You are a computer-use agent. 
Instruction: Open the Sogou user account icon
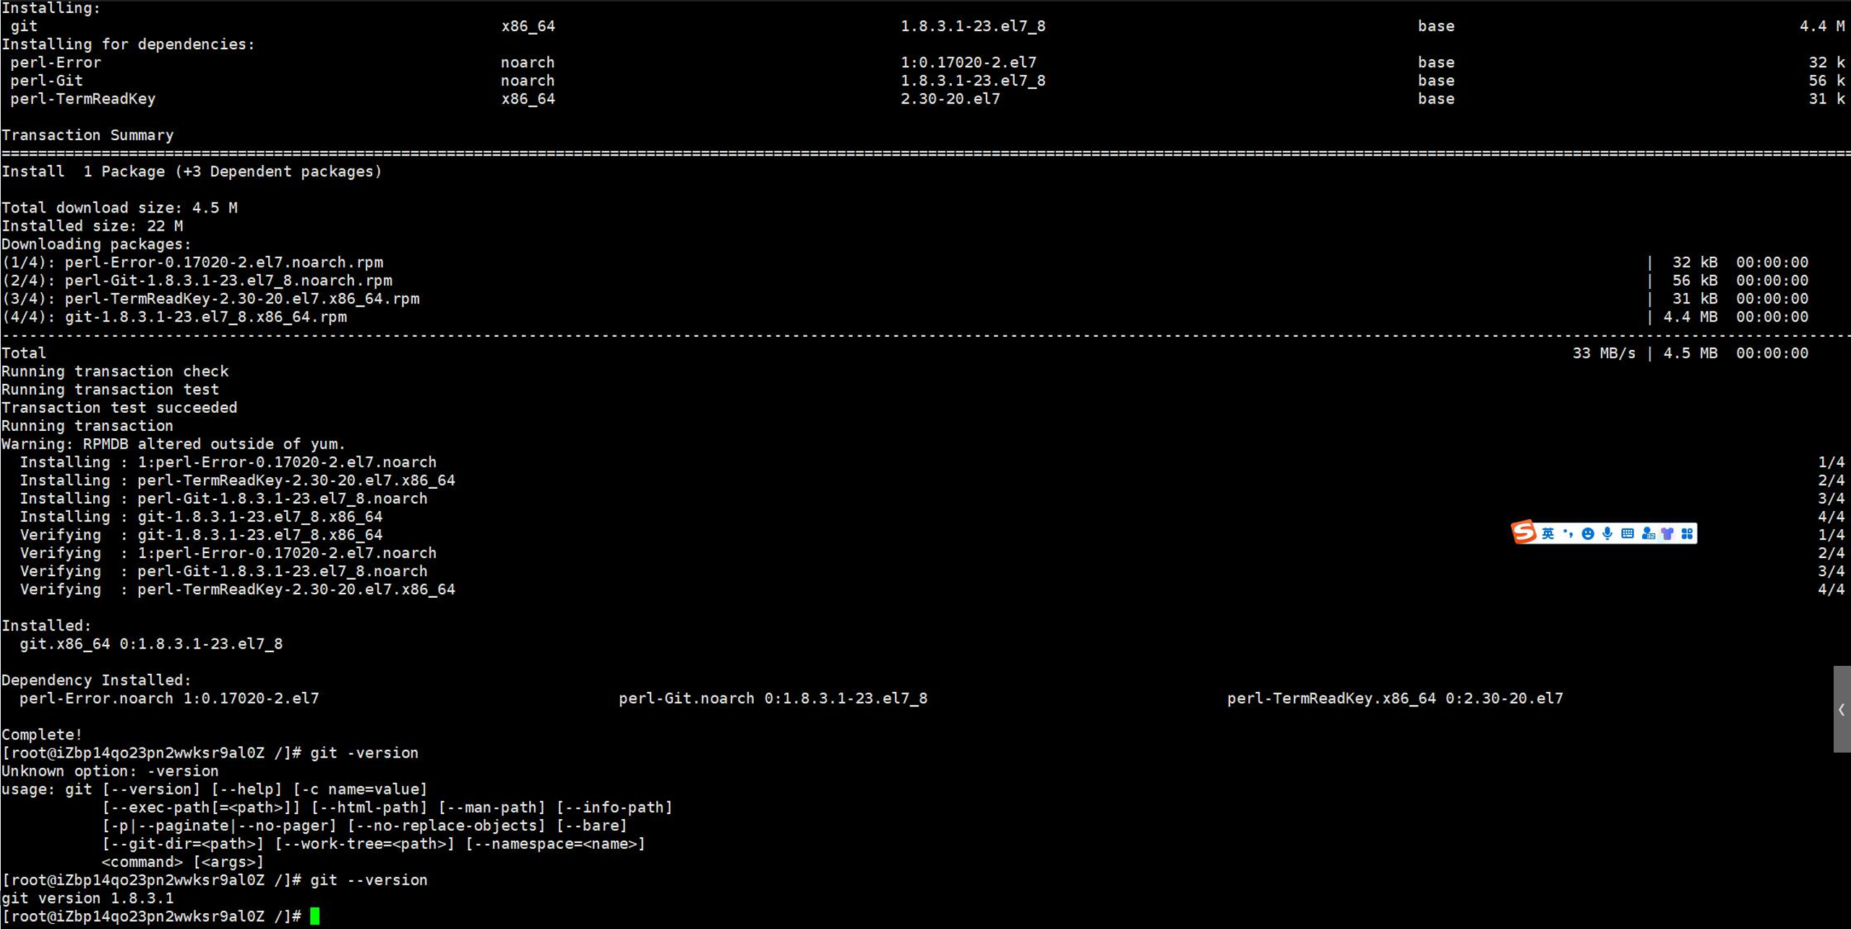(x=1648, y=534)
